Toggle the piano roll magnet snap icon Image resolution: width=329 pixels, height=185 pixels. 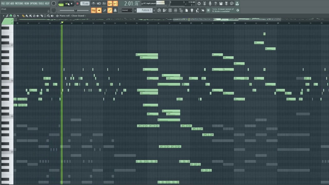[x=11, y=16]
